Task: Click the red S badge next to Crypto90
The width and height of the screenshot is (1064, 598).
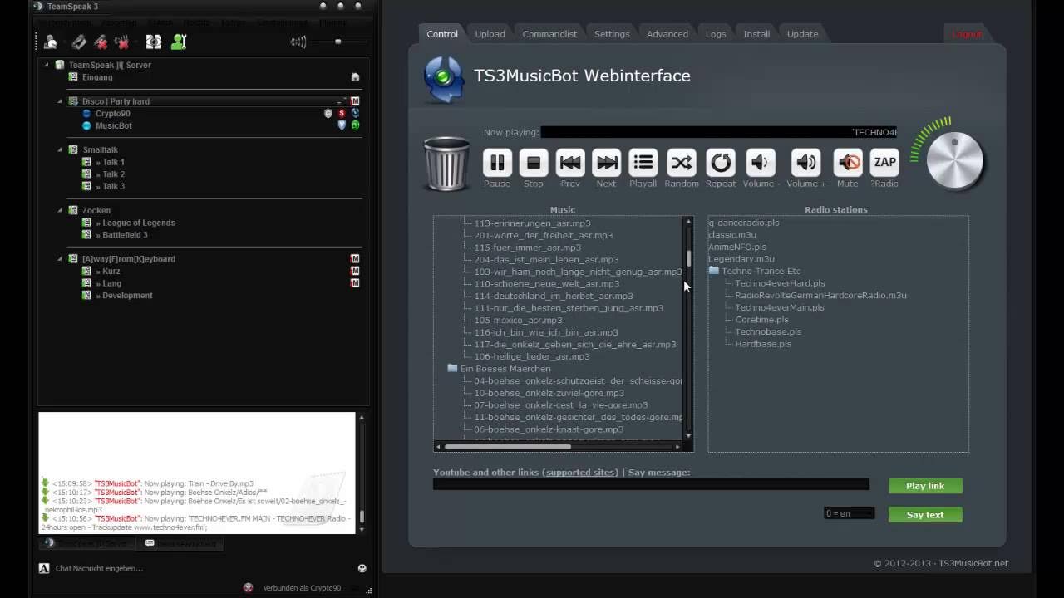Action: coord(342,114)
